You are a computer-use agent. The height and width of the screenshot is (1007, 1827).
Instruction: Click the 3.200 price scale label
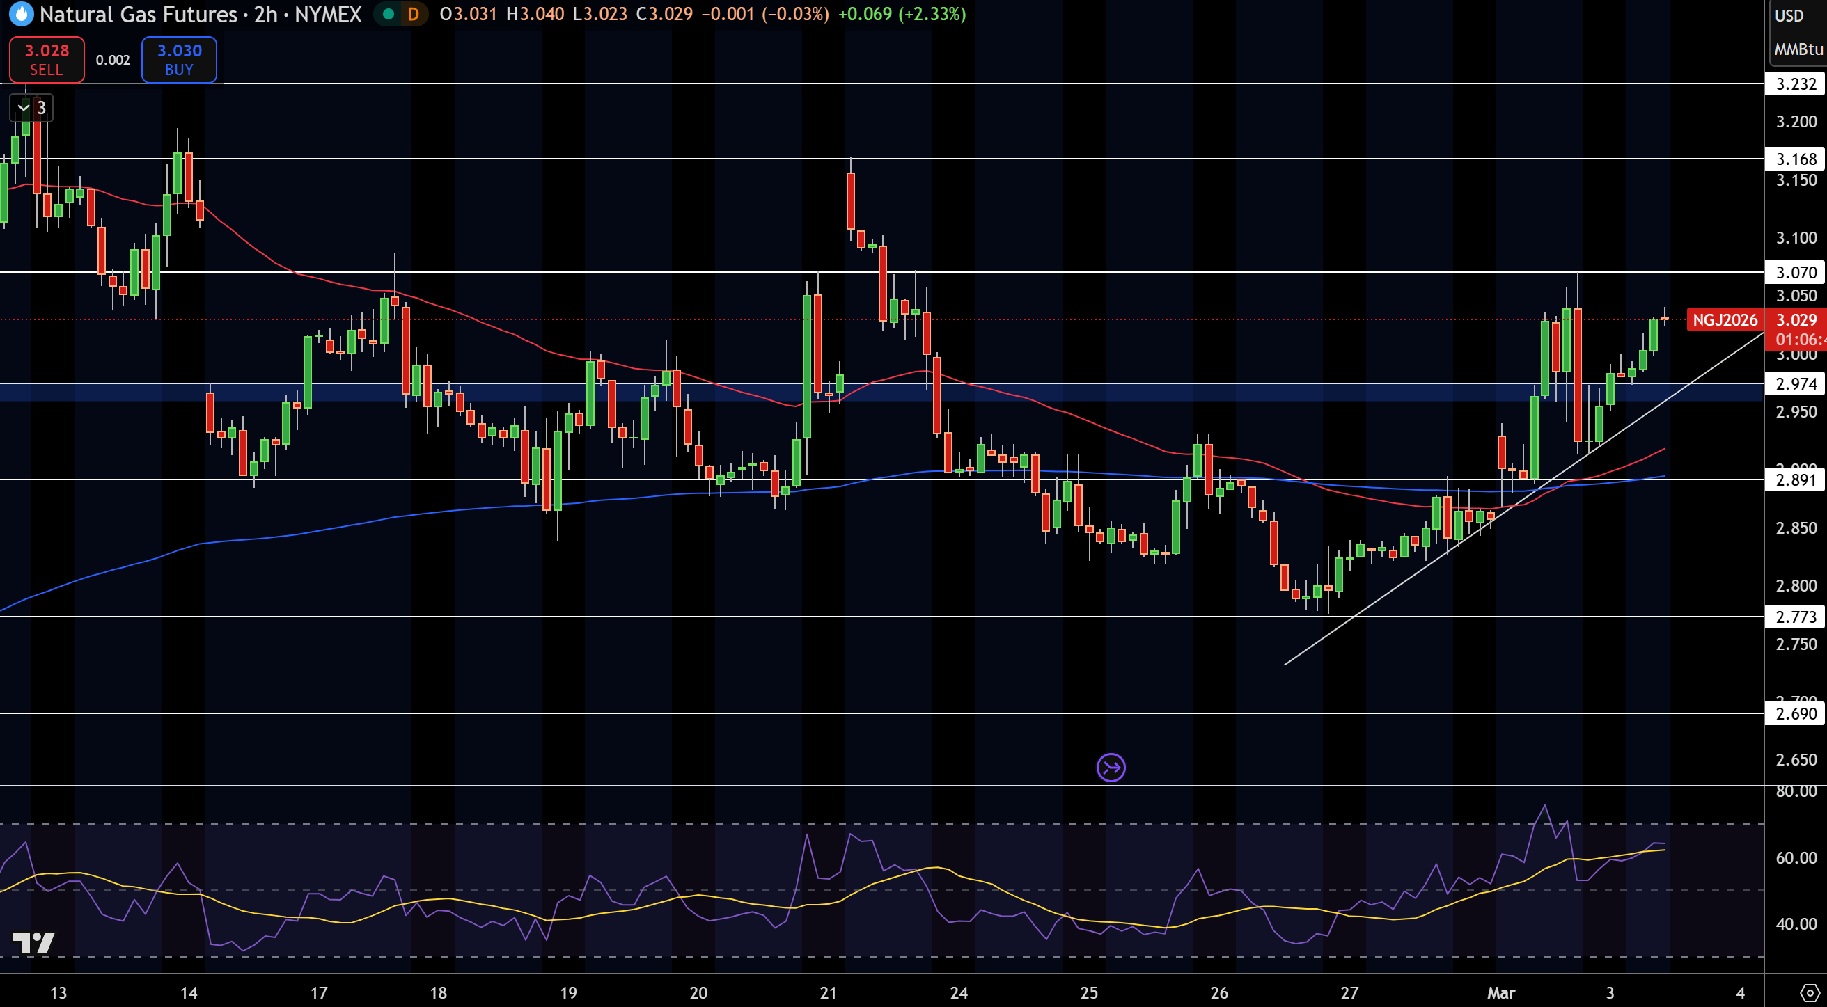(x=1796, y=122)
